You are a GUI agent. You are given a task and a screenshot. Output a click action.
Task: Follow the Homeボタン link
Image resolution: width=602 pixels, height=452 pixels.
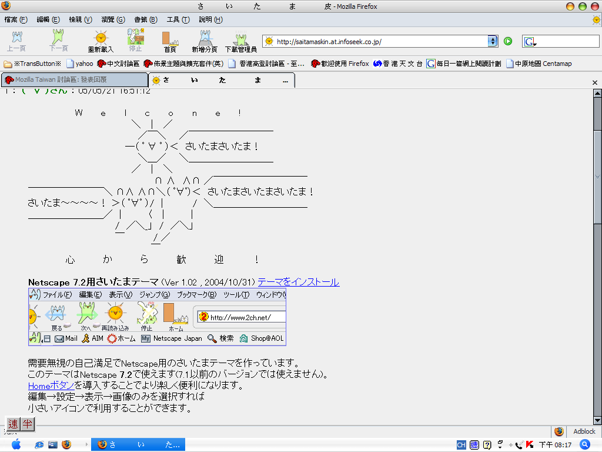pyautogui.click(x=51, y=385)
